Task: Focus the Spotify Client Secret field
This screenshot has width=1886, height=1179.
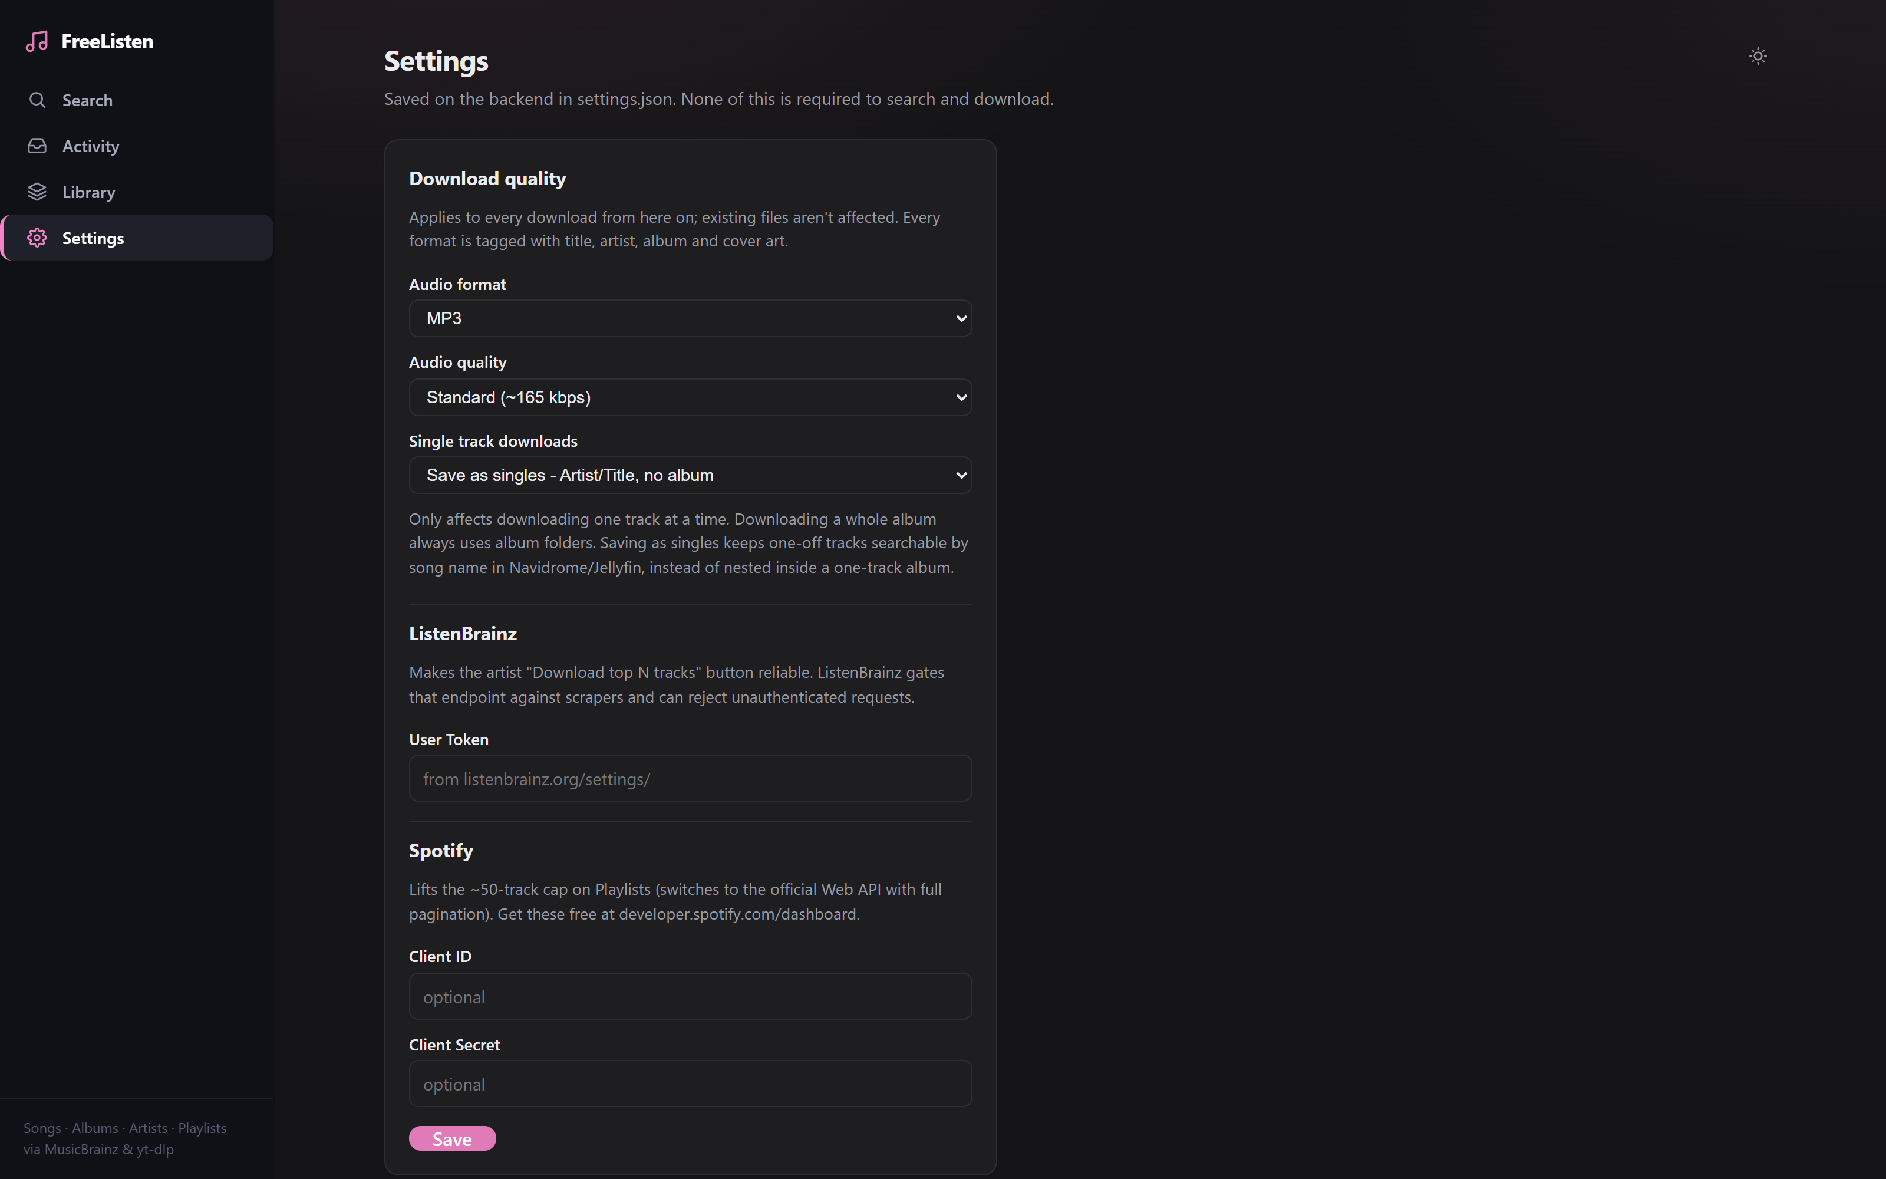Action: [x=690, y=1084]
